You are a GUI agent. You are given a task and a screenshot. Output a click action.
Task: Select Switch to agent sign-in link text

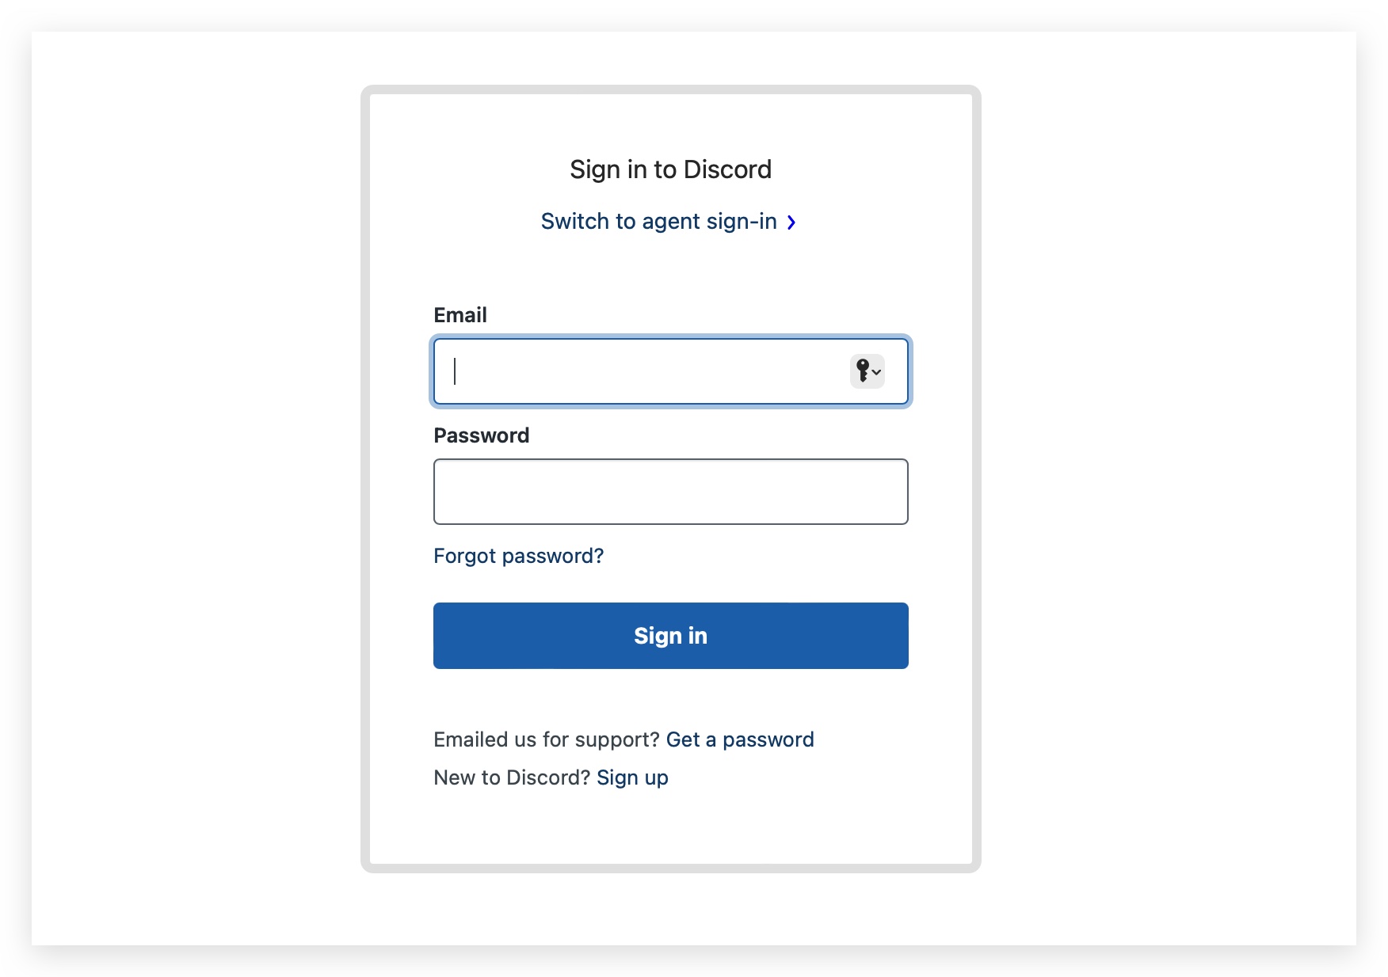pos(659,222)
